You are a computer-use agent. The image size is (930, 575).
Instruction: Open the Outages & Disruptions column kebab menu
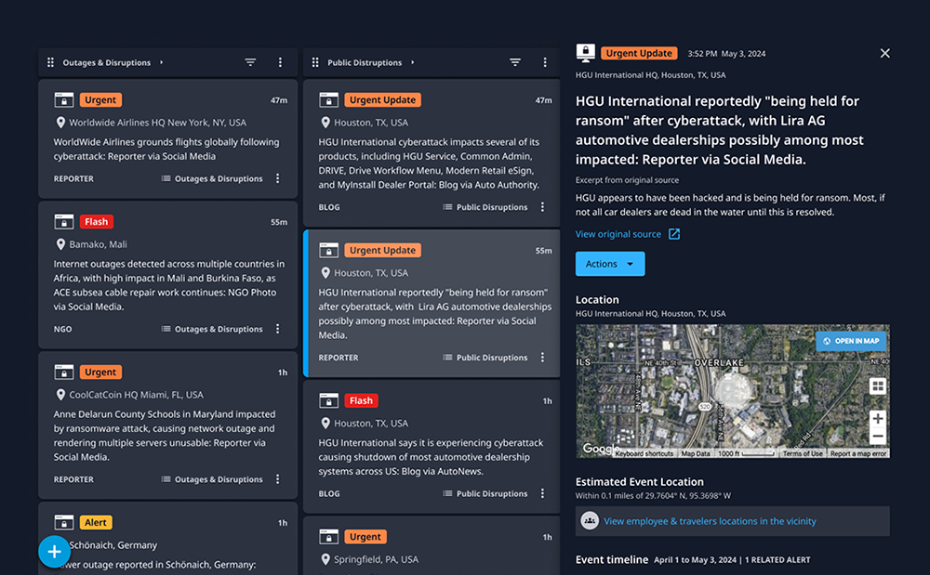coord(281,62)
